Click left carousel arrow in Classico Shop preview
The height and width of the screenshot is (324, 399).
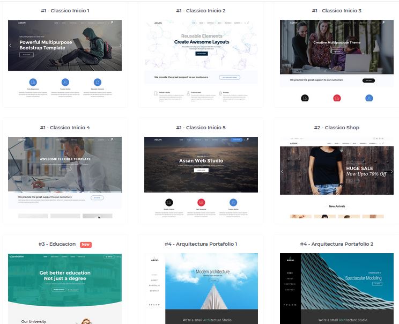coord(283,172)
